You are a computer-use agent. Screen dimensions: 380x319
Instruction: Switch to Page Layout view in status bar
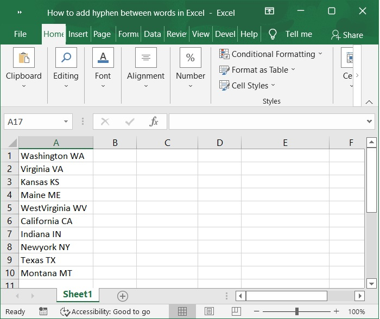(x=209, y=311)
